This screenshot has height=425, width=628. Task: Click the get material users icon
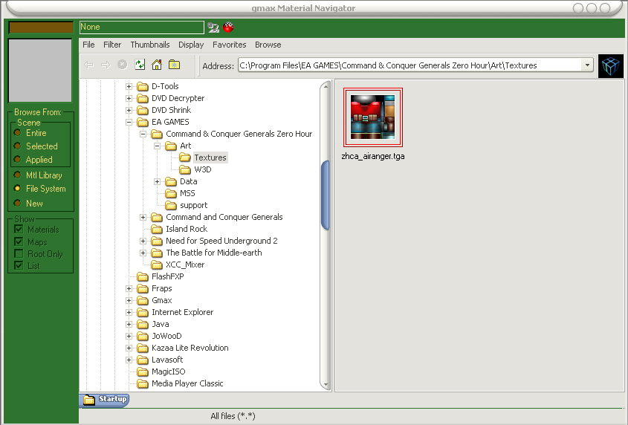click(x=213, y=27)
